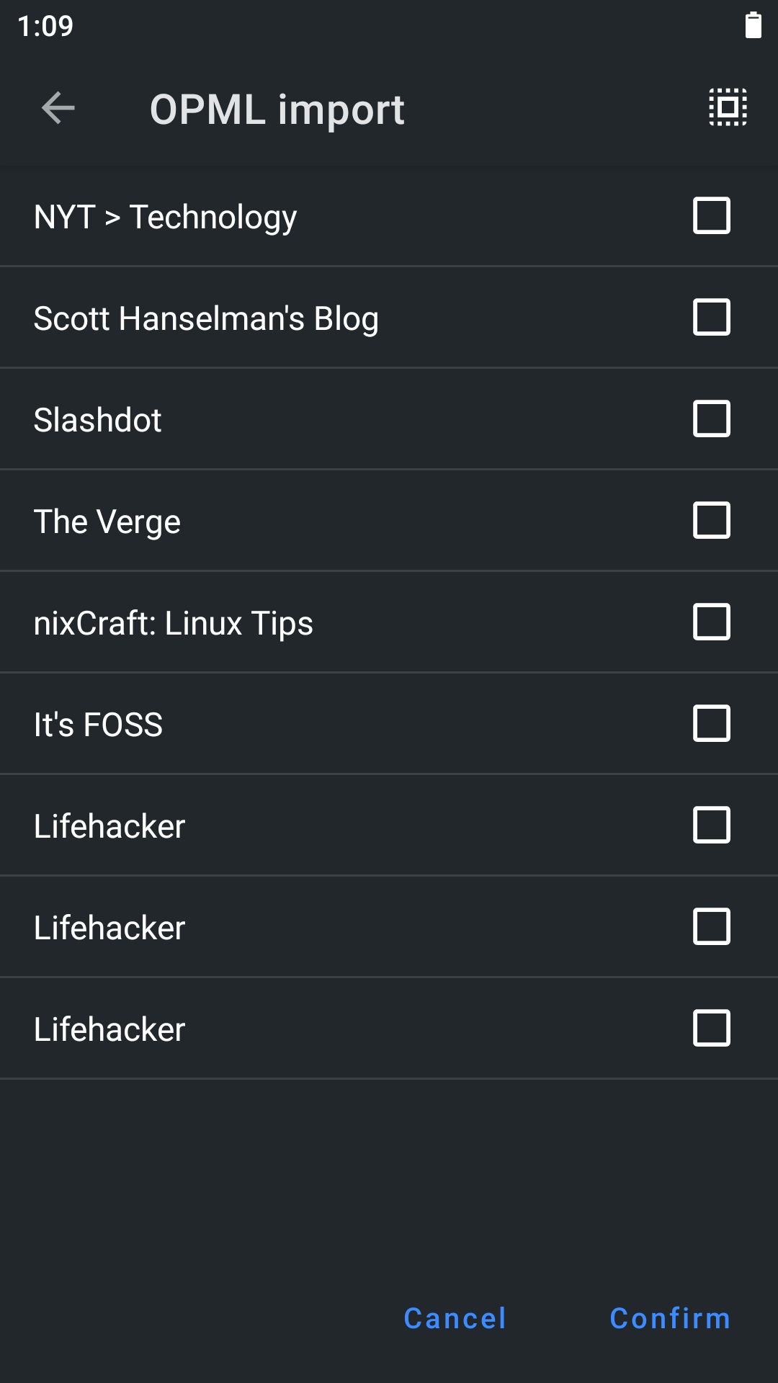Select the Slashdot row label
Image resolution: width=778 pixels, height=1383 pixels.
click(x=97, y=419)
